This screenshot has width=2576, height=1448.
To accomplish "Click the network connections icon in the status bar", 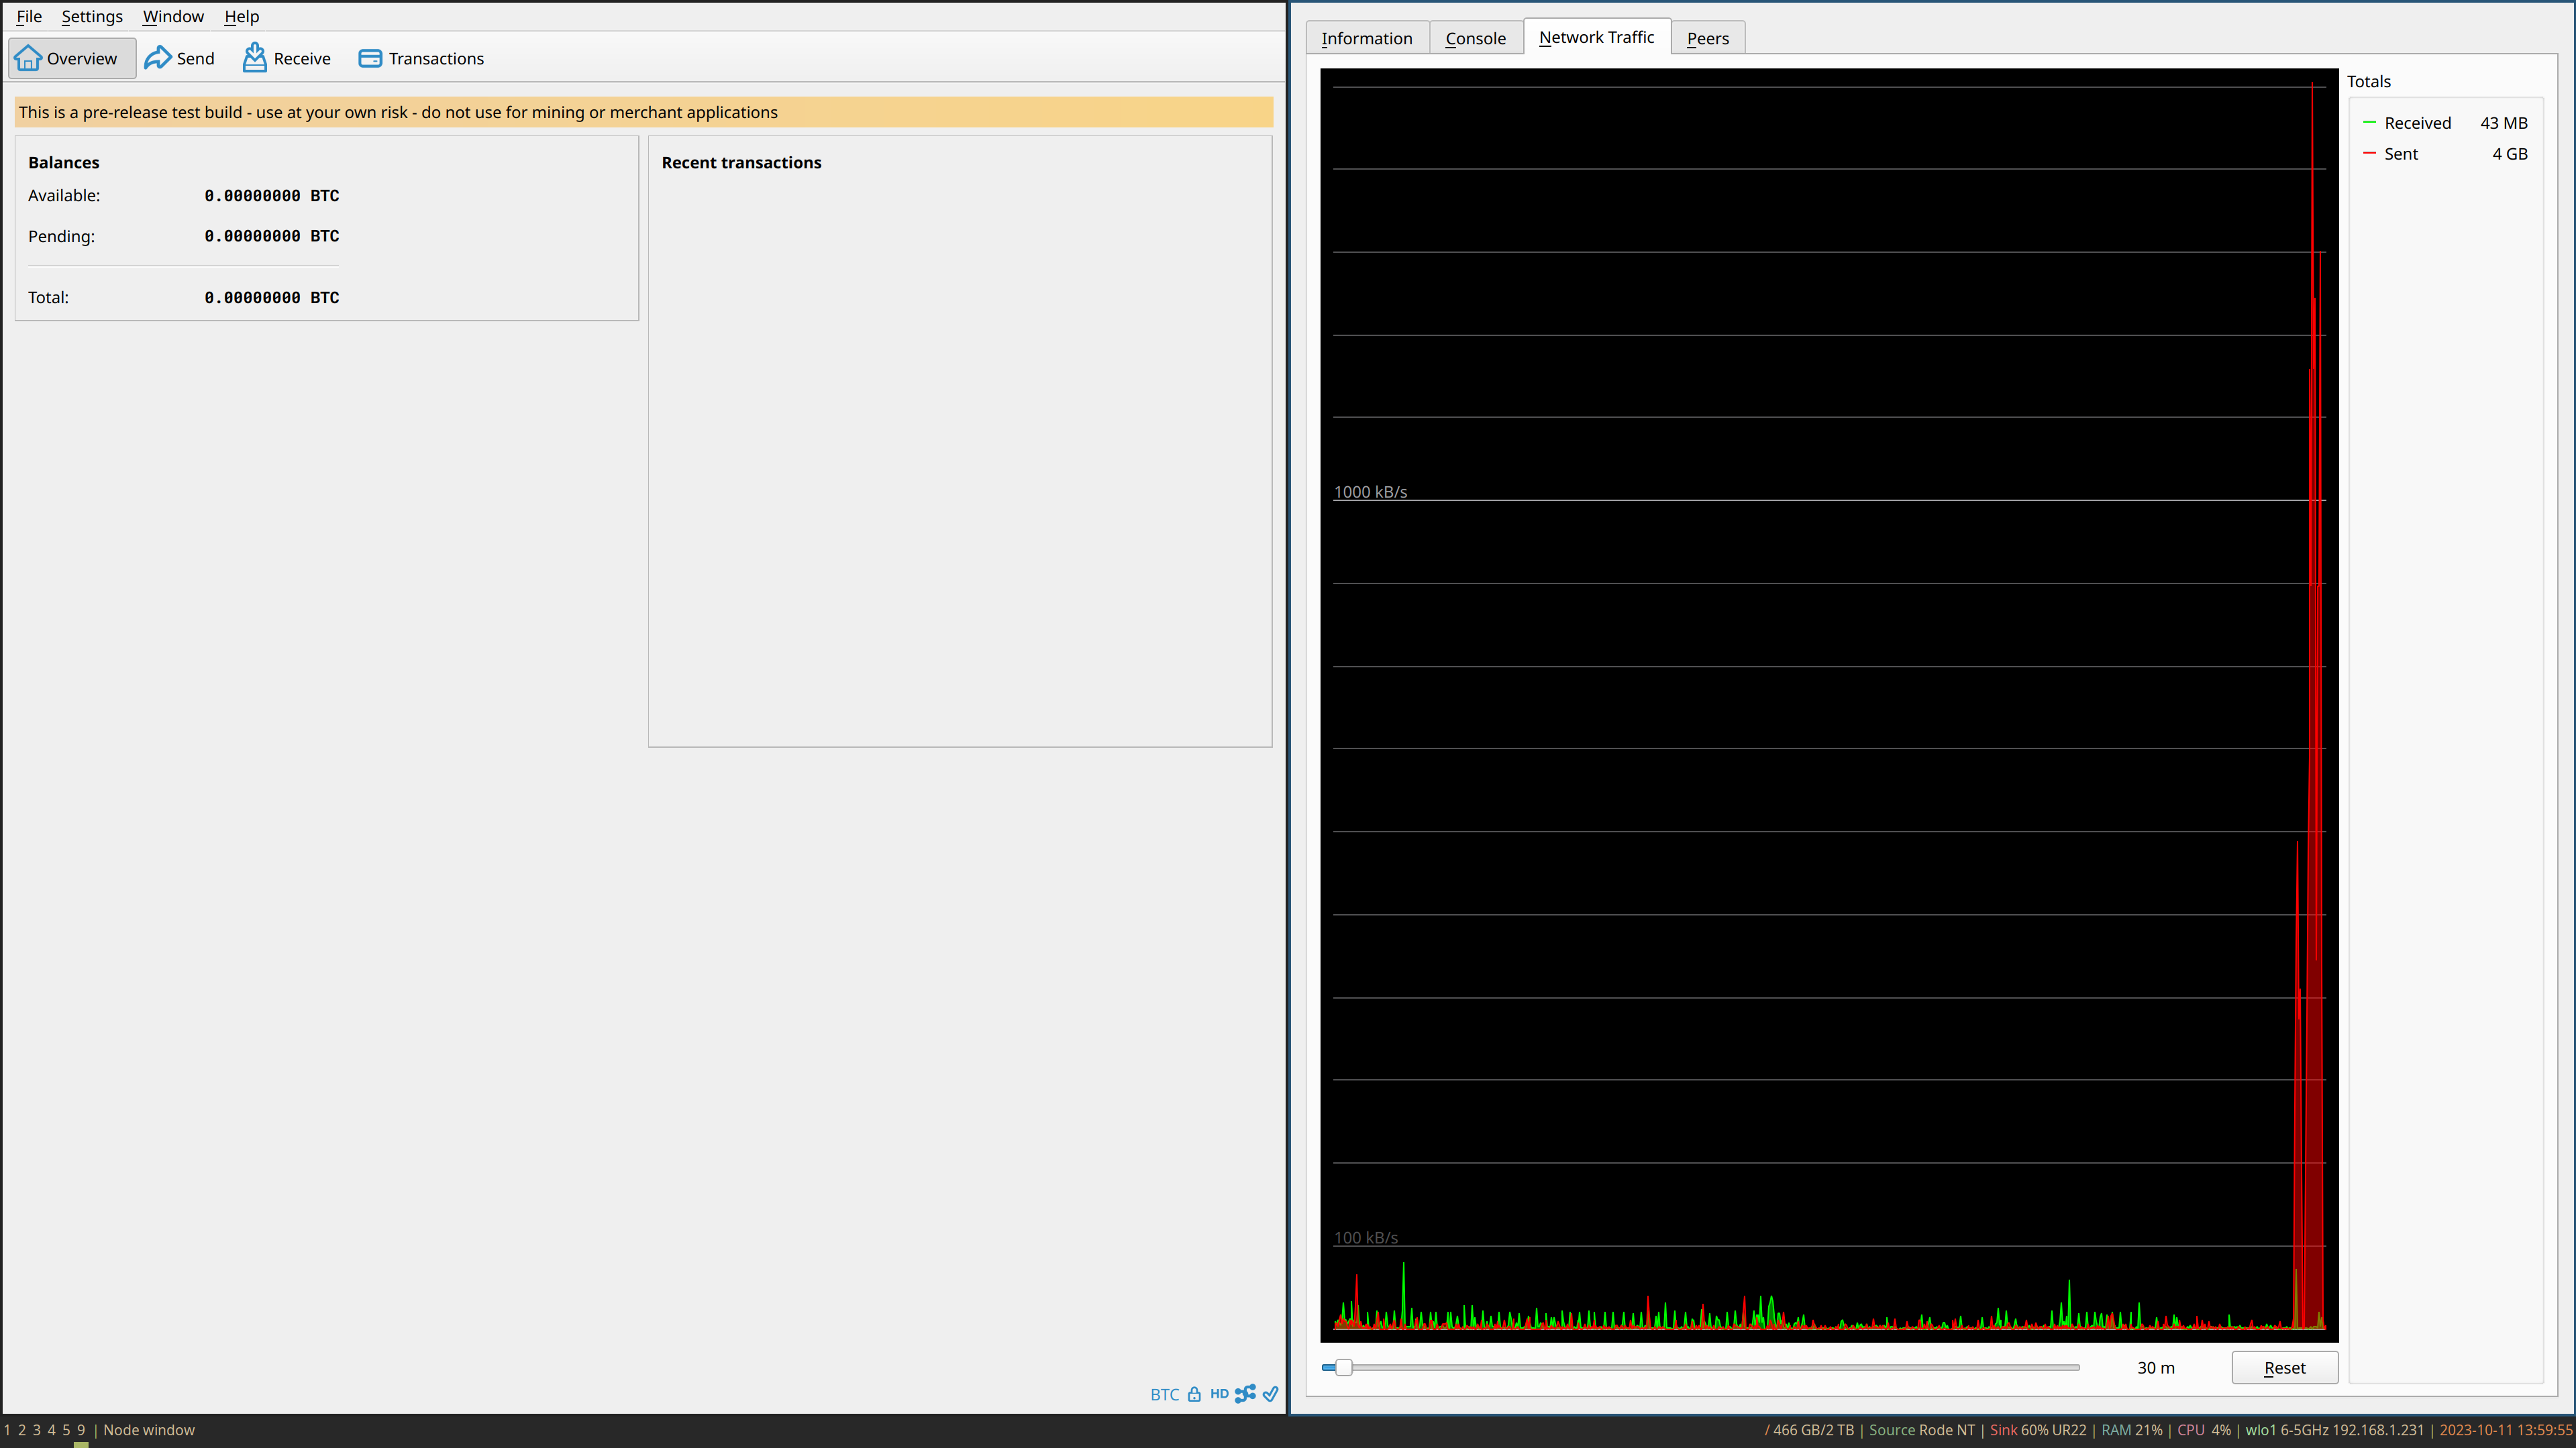I will pos(1245,1393).
